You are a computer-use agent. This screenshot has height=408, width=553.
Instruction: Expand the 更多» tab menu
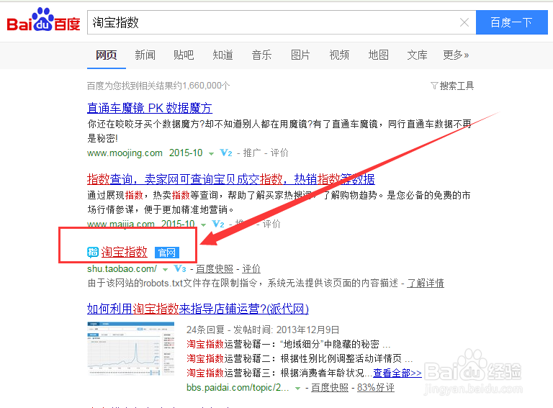point(456,55)
